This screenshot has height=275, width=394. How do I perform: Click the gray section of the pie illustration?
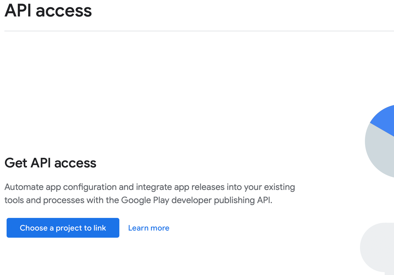click(x=380, y=151)
